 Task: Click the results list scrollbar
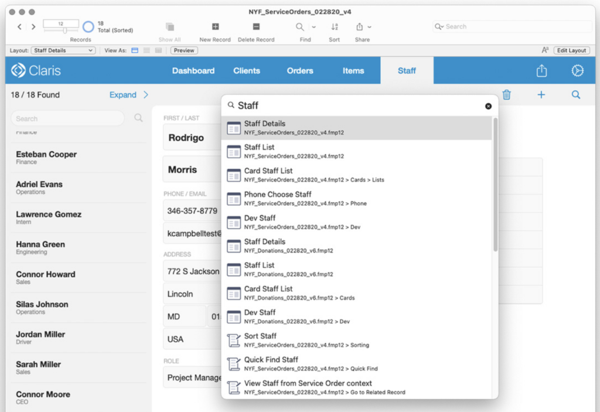click(x=495, y=185)
